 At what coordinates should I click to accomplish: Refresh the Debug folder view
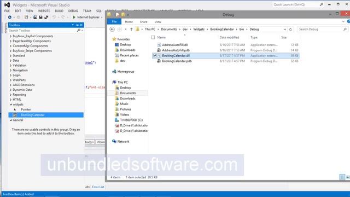click(x=290, y=29)
